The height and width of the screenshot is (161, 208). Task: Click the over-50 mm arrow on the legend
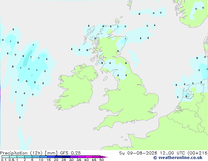pyautogui.click(x=104, y=157)
